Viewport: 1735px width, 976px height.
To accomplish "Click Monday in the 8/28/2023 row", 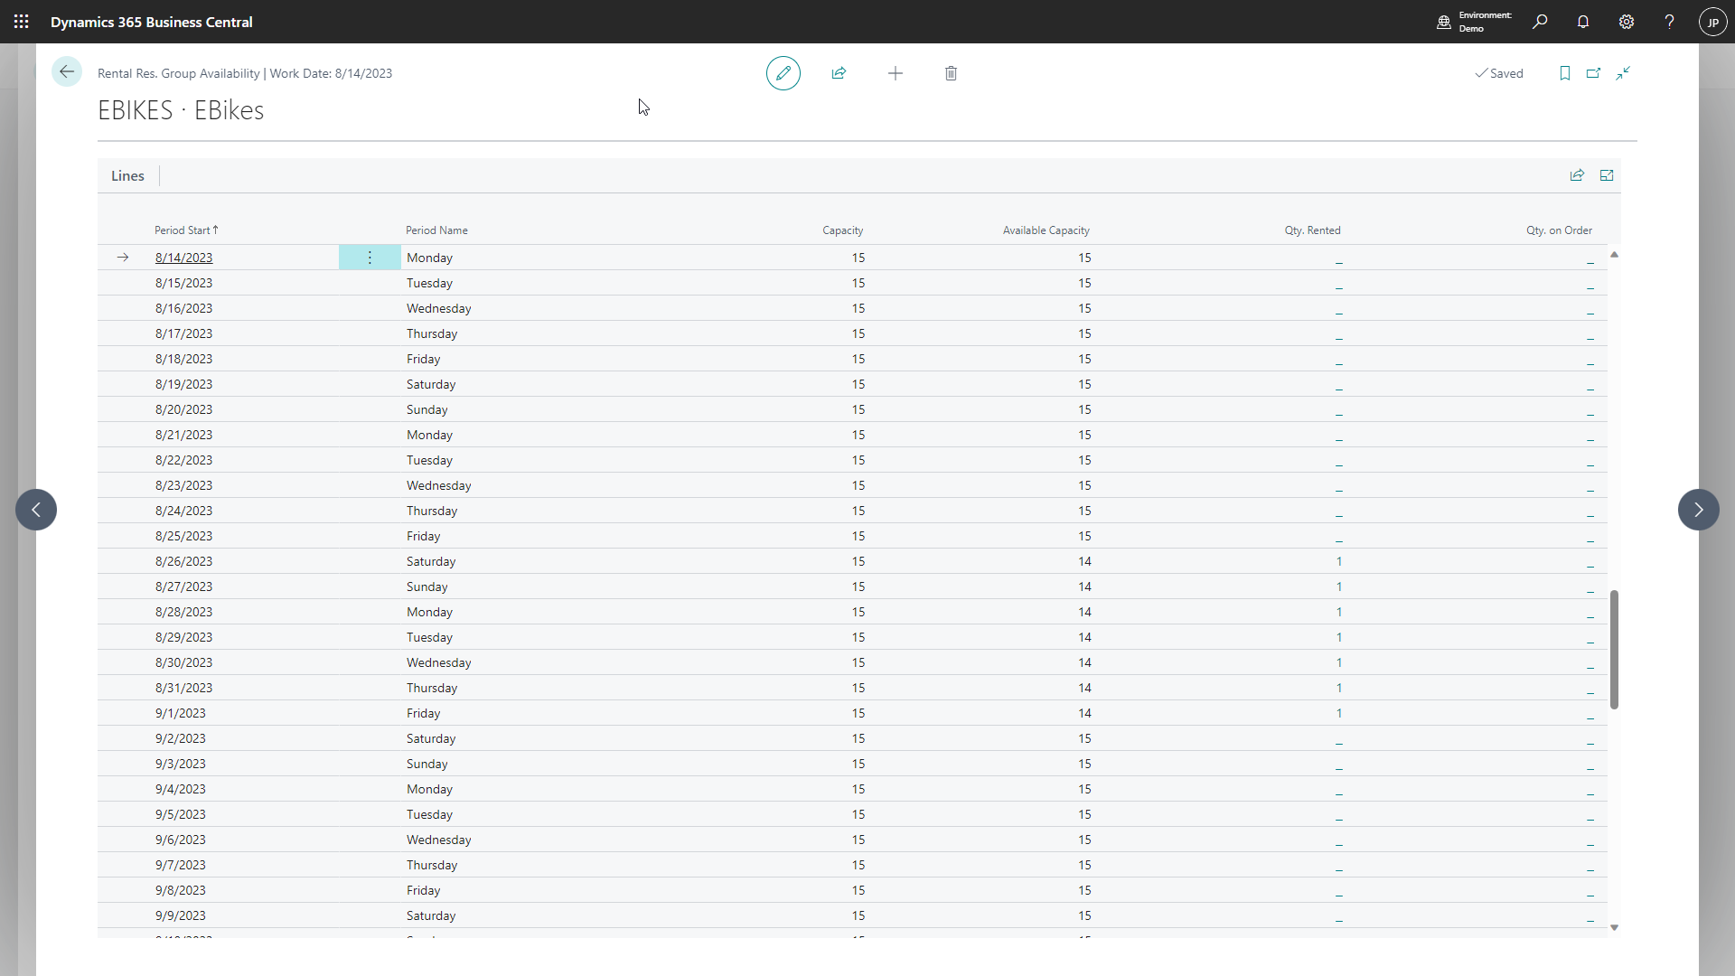I will (429, 612).
